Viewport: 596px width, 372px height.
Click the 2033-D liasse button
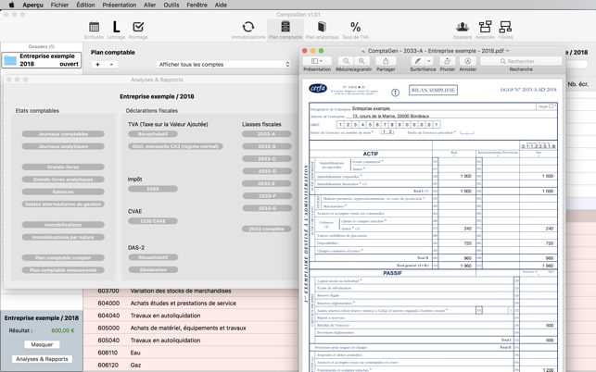tap(267, 171)
